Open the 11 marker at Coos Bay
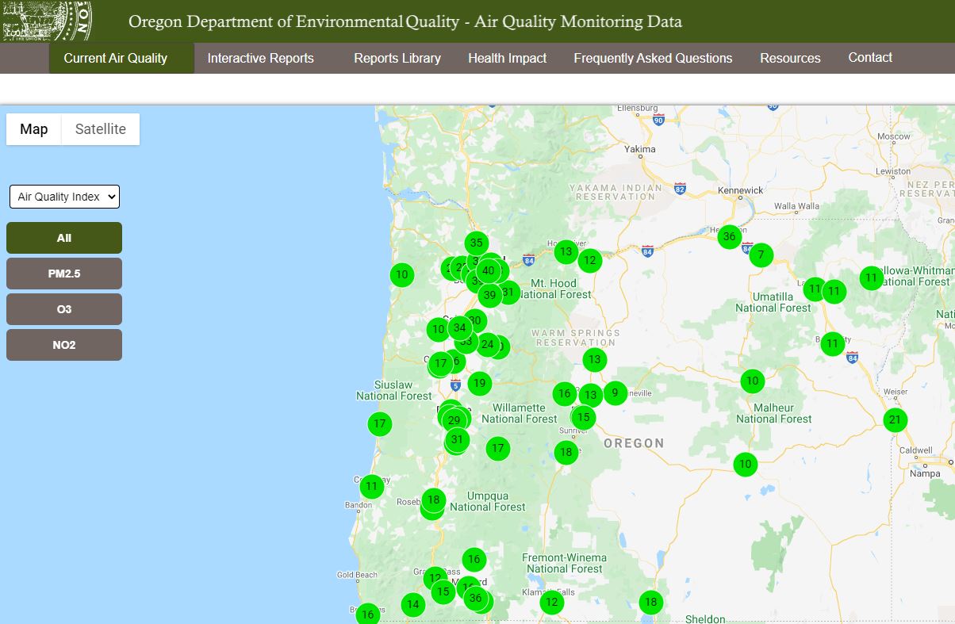Screen dimensions: 955x624 (x=372, y=486)
